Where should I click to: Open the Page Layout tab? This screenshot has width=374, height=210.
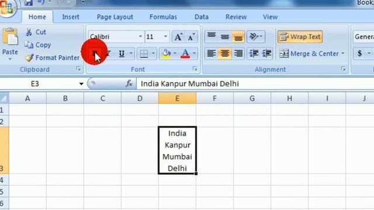coord(115,17)
